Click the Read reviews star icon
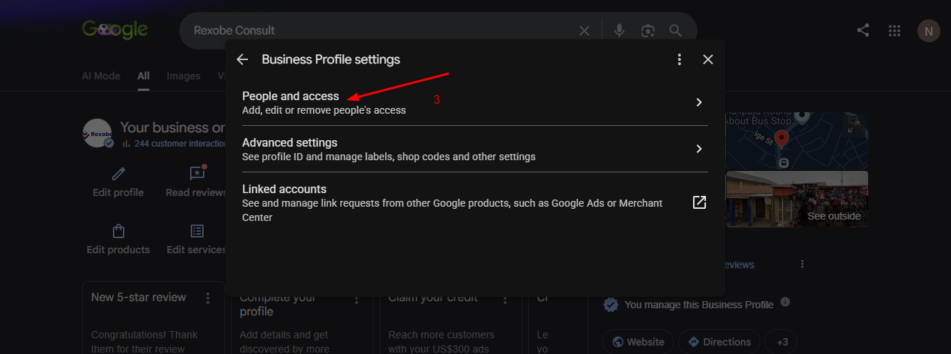This screenshot has width=951, height=354. click(x=196, y=174)
